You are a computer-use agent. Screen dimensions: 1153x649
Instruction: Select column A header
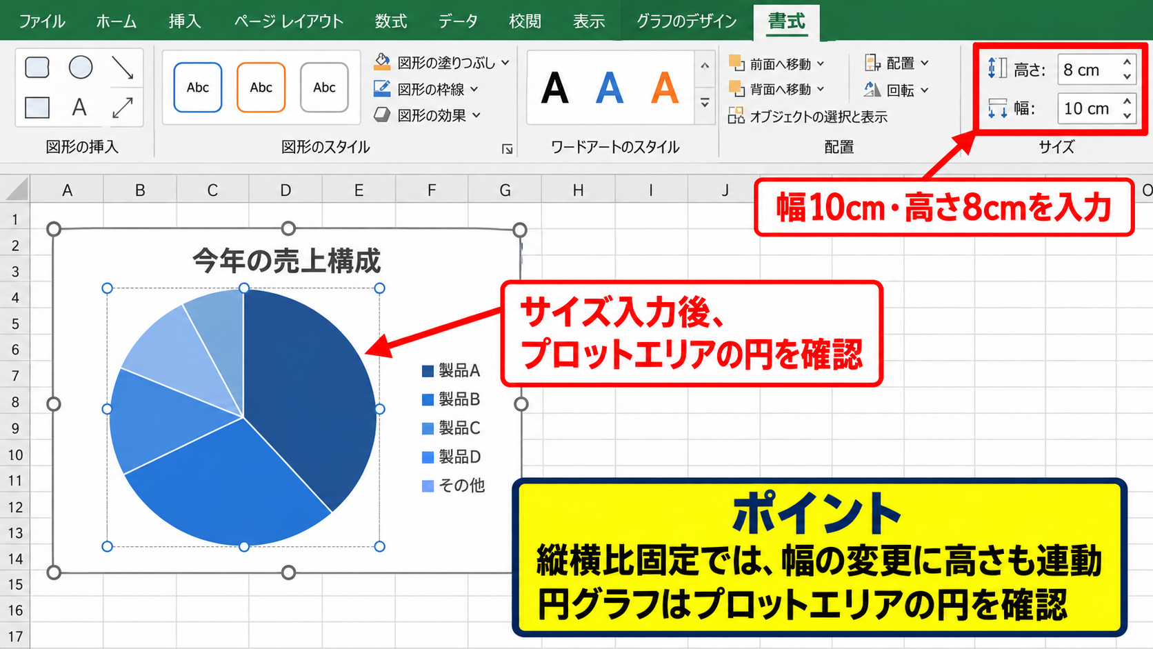[67, 190]
